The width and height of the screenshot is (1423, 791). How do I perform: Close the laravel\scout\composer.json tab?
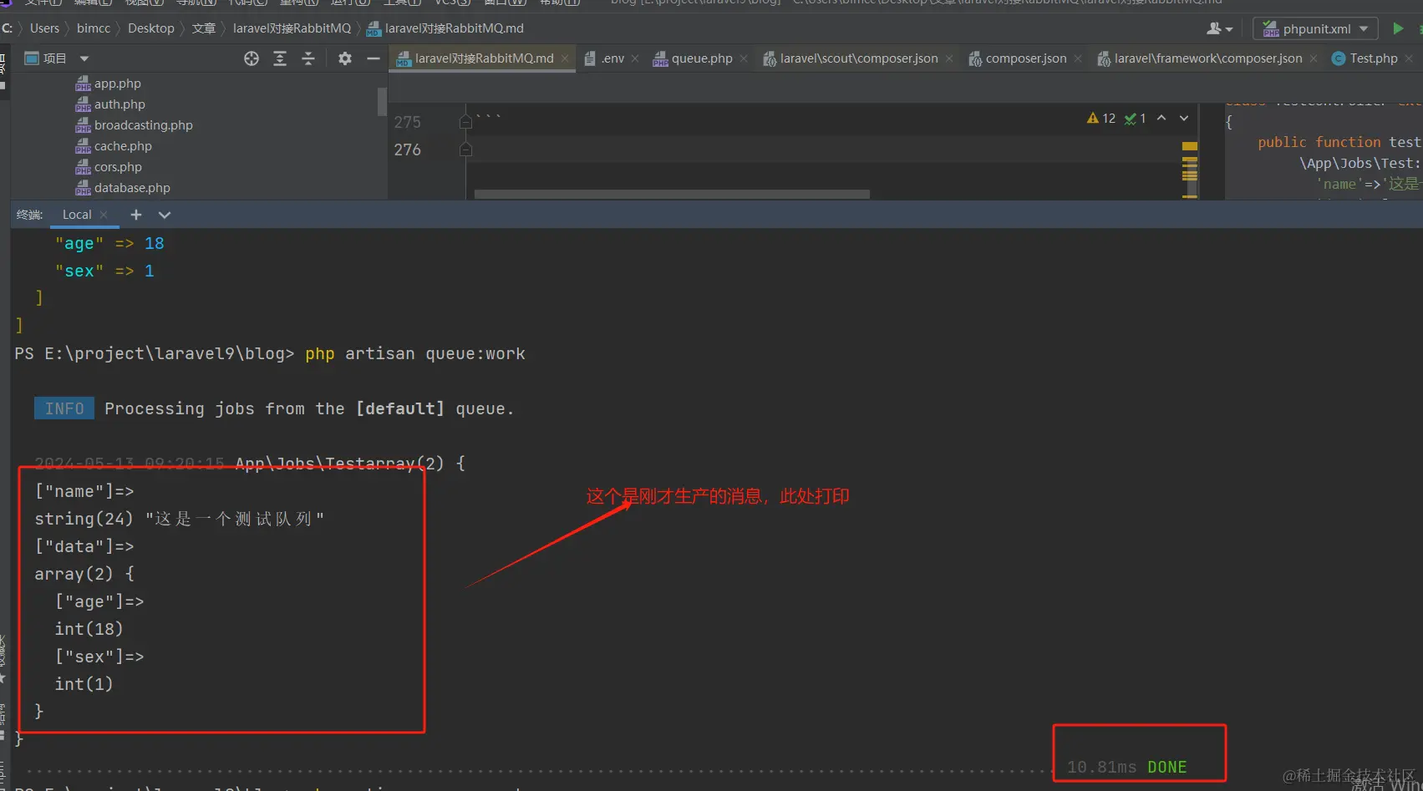point(949,58)
